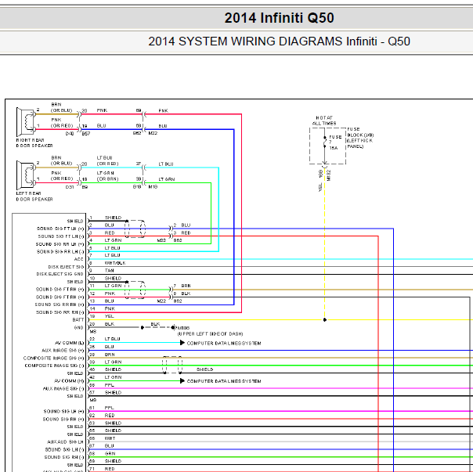
Task: Click the 2014 System Wiring Diagrams heading
Action: pos(279,41)
